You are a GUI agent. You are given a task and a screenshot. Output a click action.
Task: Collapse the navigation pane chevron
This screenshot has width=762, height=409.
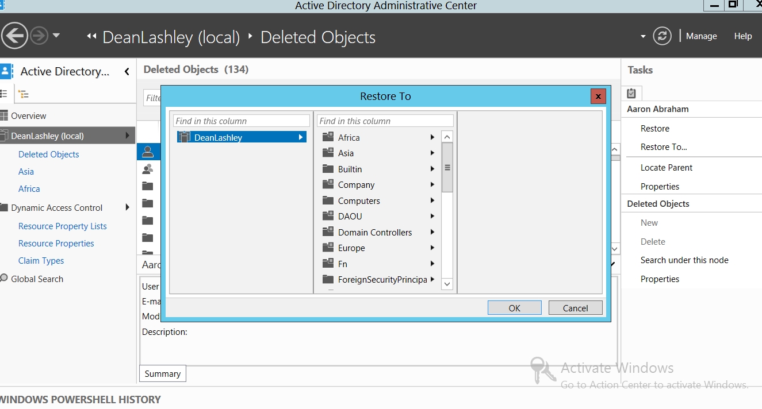pyautogui.click(x=127, y=71)
